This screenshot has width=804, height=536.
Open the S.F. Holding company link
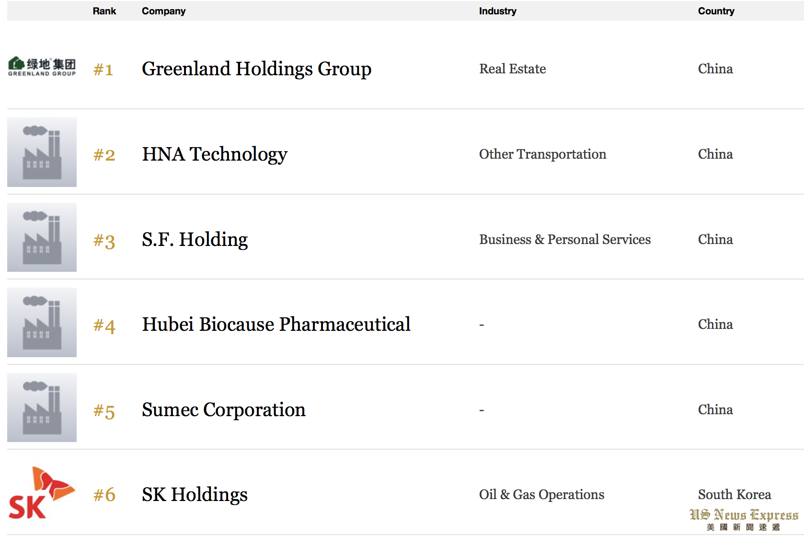point(195,239)
